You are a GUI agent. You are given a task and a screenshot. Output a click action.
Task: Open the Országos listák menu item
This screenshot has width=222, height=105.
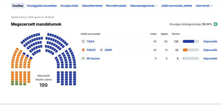point(69,6)
